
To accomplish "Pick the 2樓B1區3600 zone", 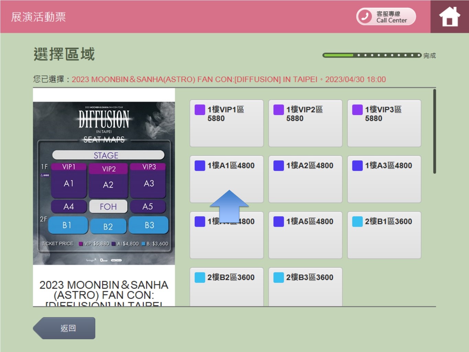I will [x=384, y=235].
